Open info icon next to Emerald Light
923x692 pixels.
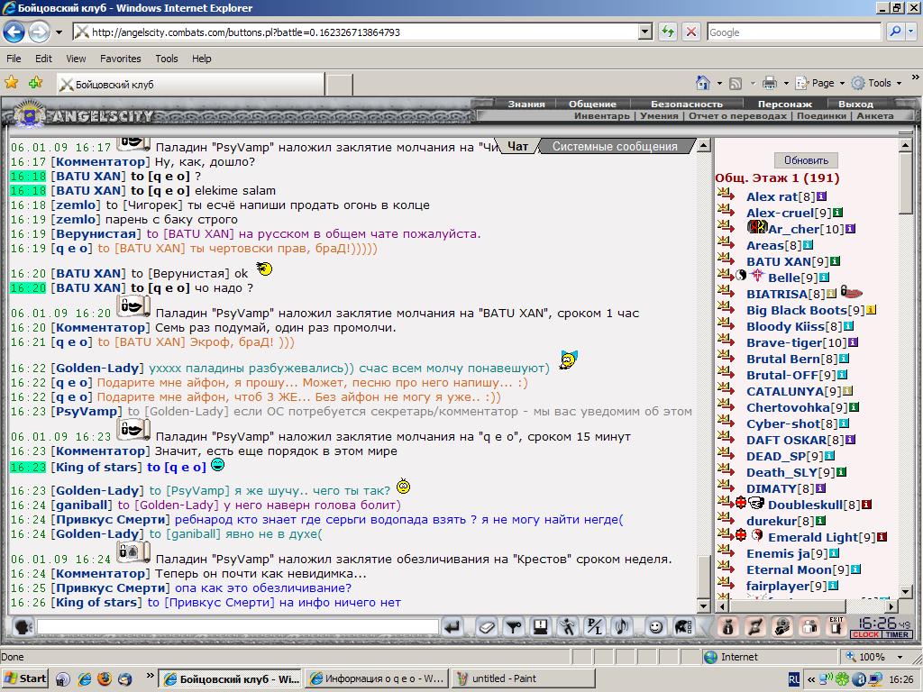pyautogui.click(x=882, y=537)
